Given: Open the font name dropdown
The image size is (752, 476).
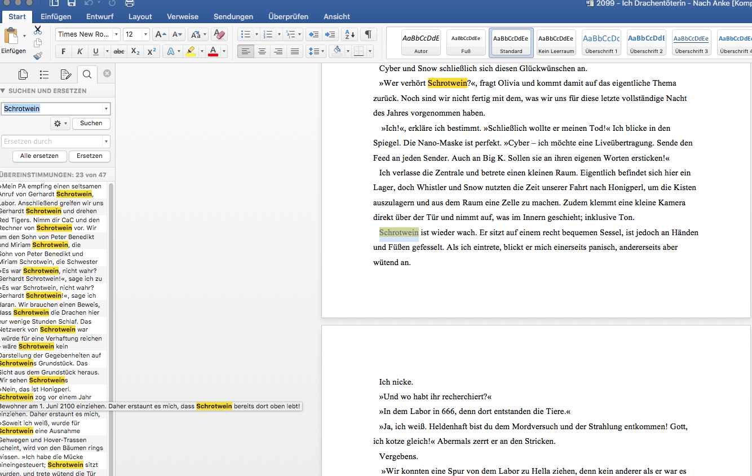Looking at the screenshot, I should point(116,34).
